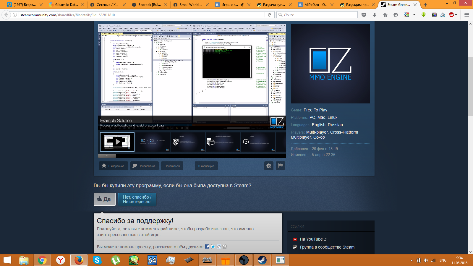This screenshot has height=266, width=473.
Task: Switch to the Gleam.io tab
Action: pyautogui.click(x=67, y=5)
